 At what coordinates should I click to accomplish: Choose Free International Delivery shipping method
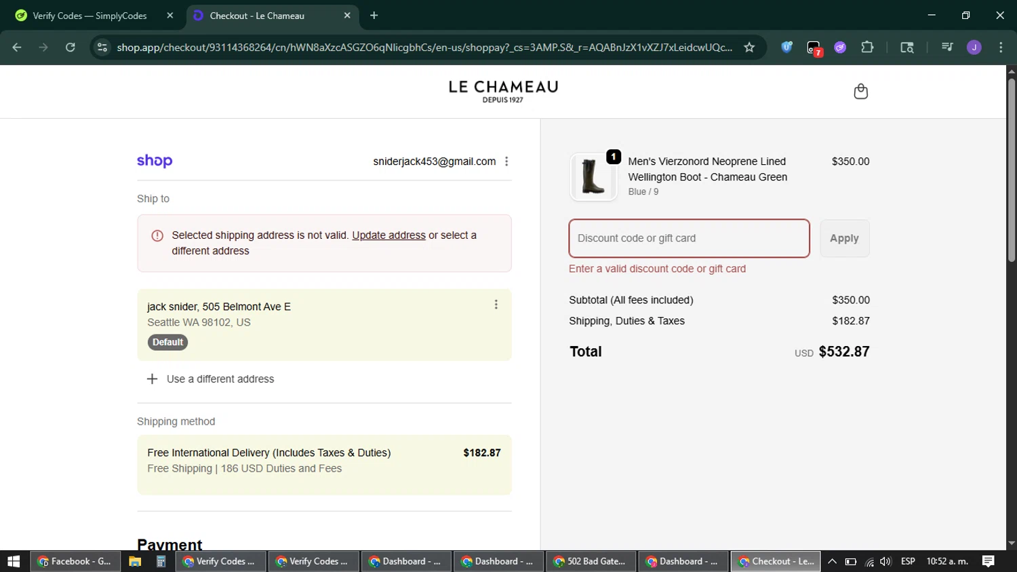pos(324,465)
